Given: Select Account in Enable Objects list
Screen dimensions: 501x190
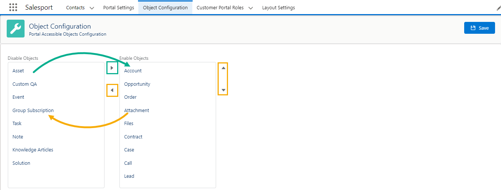Looking at the screenshot, I should 133,71.
